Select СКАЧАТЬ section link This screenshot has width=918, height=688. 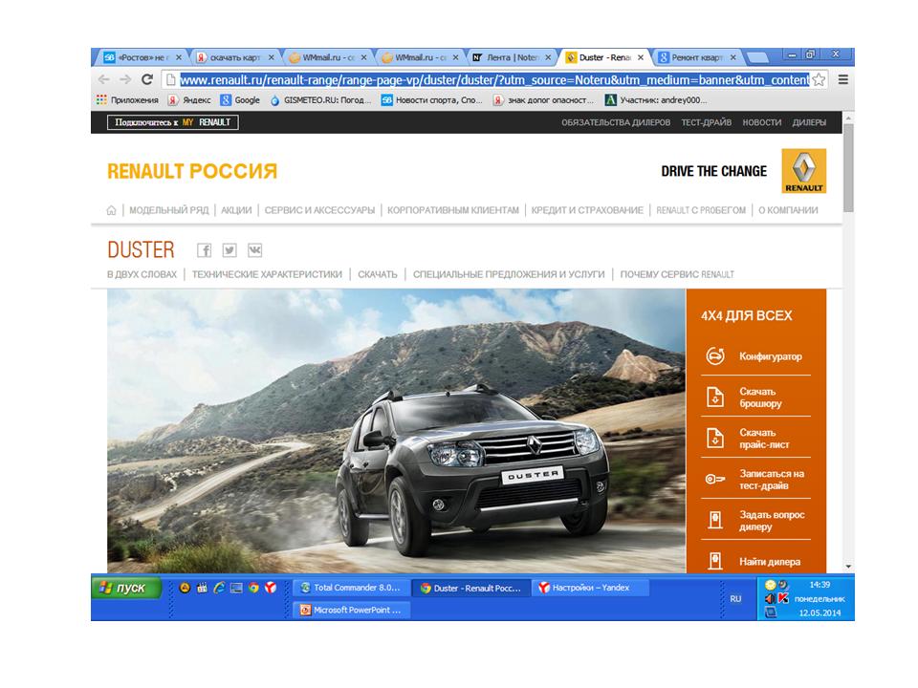(x=377, y=274)
